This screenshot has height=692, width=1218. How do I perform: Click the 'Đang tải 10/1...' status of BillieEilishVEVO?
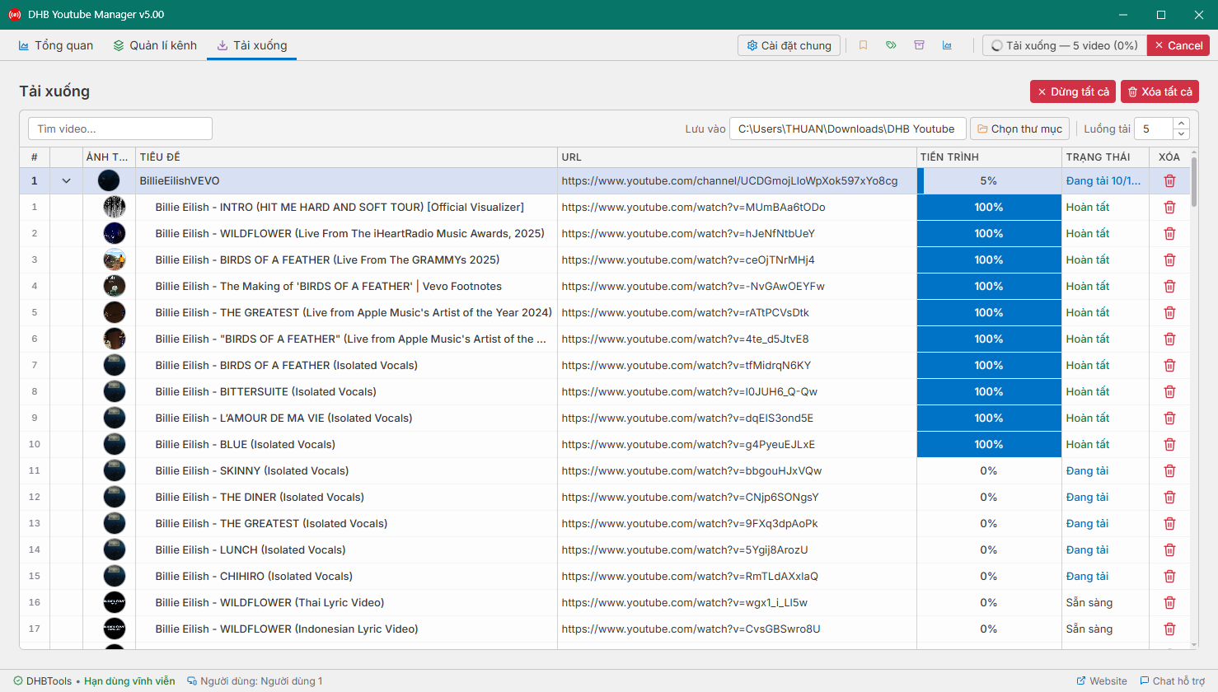pyautogui.click(x=1103, y=181)
